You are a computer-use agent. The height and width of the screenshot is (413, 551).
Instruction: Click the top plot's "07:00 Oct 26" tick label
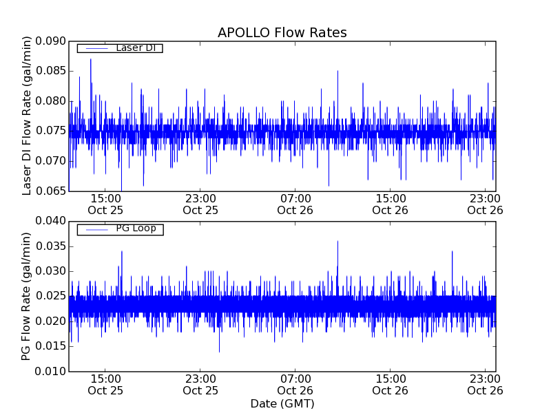coord(295,204)
